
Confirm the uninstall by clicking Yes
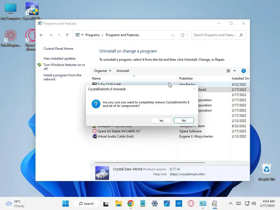pyautogui.click(x=161, y=121)
